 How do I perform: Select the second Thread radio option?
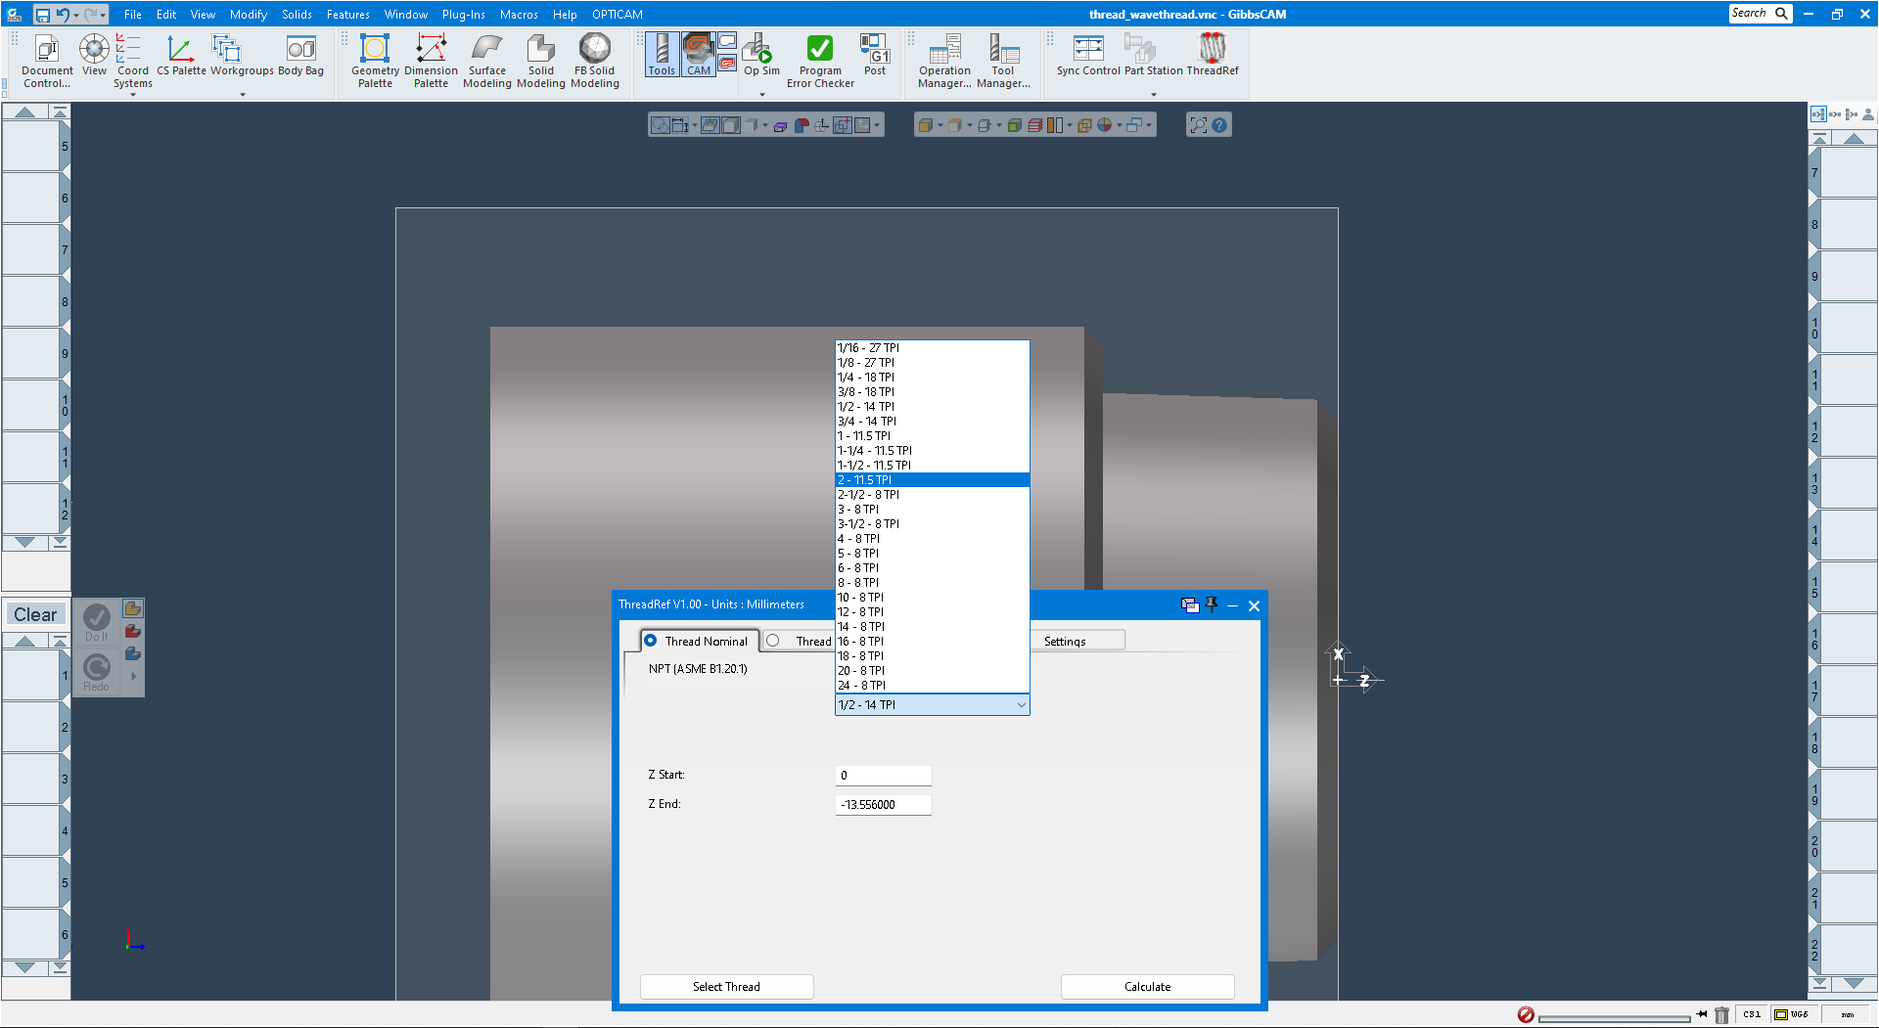pos(772,641)
